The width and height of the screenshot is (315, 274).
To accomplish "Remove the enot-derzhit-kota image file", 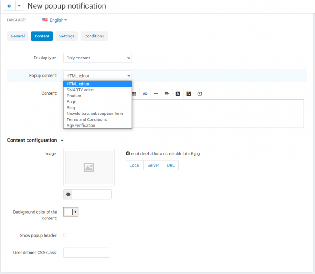I will click(128, 154).
